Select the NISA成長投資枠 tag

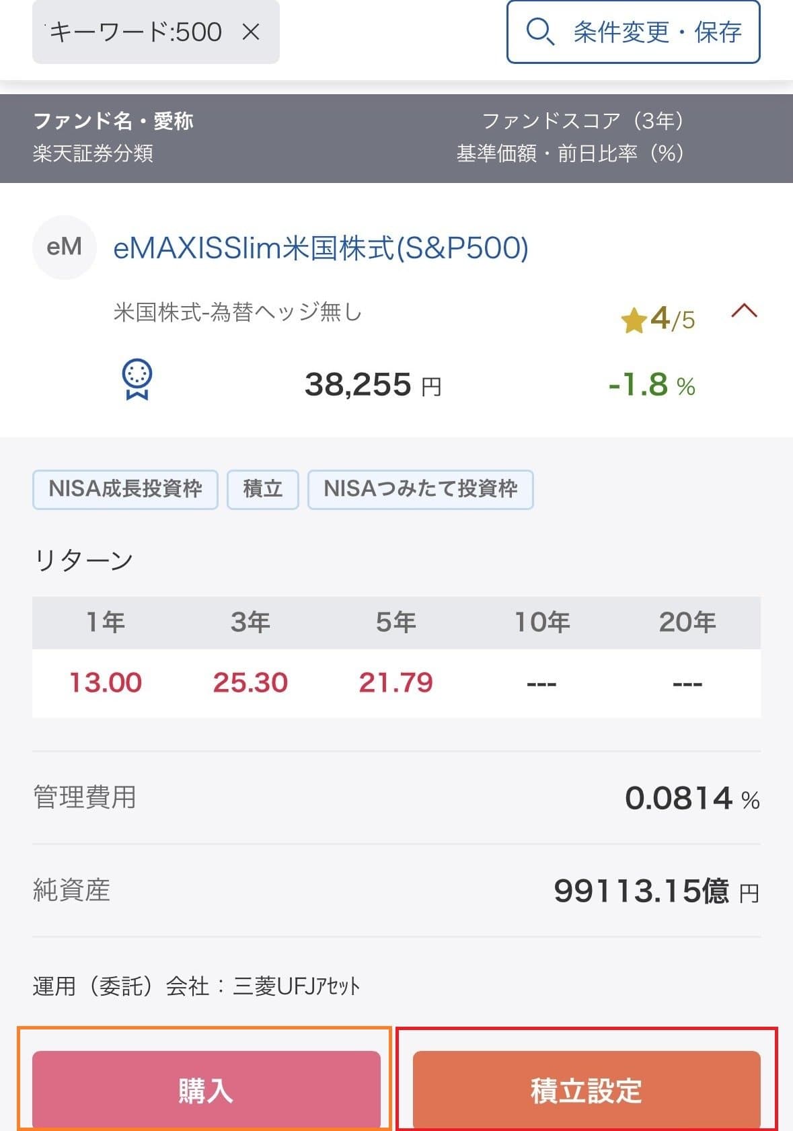[x=125, y=490]
